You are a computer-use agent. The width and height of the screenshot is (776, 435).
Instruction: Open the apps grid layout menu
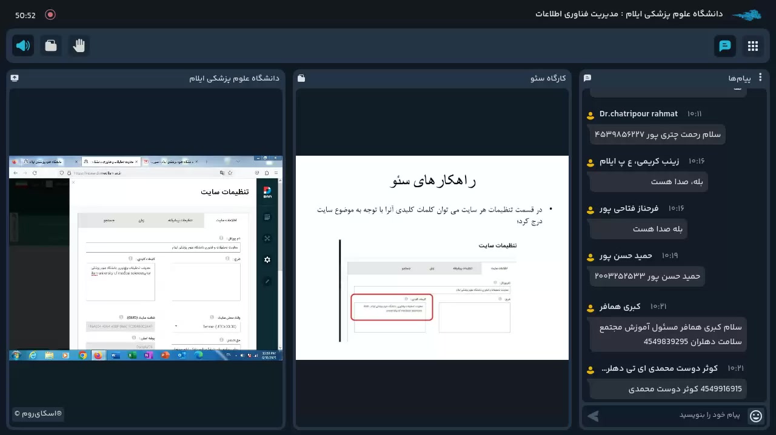point(753,46)
